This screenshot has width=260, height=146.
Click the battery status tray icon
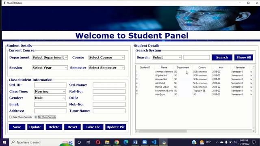coord(231,142)
